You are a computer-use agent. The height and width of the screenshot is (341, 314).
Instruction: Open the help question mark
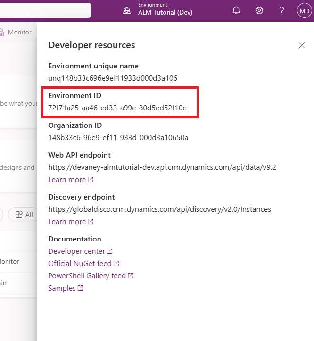pyautogui.click(x=281, y=10)
